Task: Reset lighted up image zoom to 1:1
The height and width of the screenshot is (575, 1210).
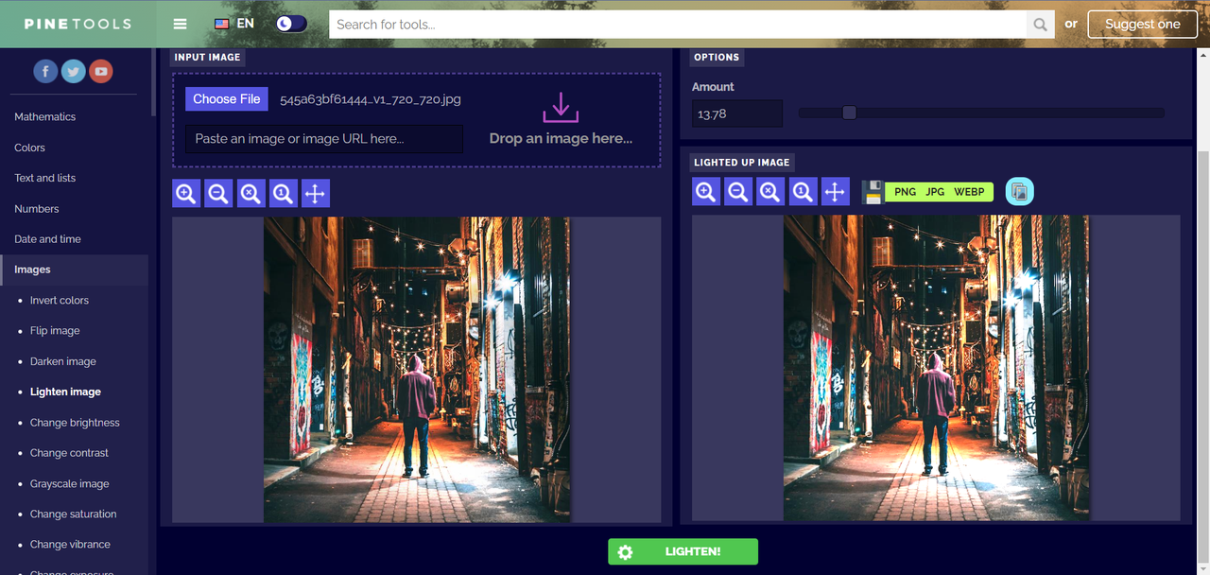Action: tap(803, 192)
